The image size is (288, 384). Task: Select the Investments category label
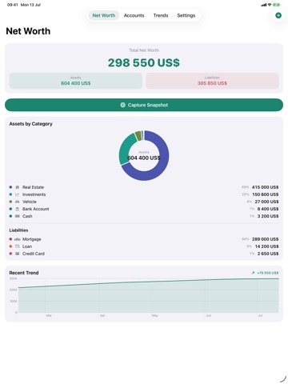[x=34, y=194]
